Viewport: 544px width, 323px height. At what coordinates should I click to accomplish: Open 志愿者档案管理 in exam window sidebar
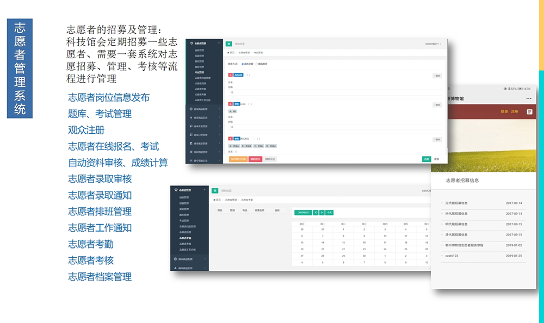[202, 78]
